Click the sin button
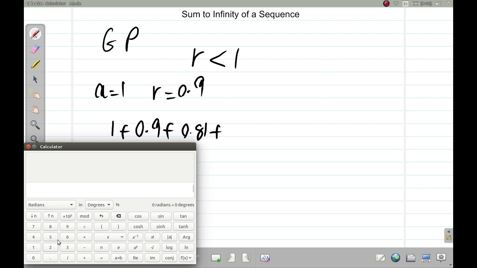The width and height of the screenshot is (477, 268). pyautogui.click(x=161, y=216)
